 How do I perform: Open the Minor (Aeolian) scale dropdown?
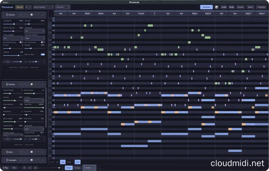point(43,7)
